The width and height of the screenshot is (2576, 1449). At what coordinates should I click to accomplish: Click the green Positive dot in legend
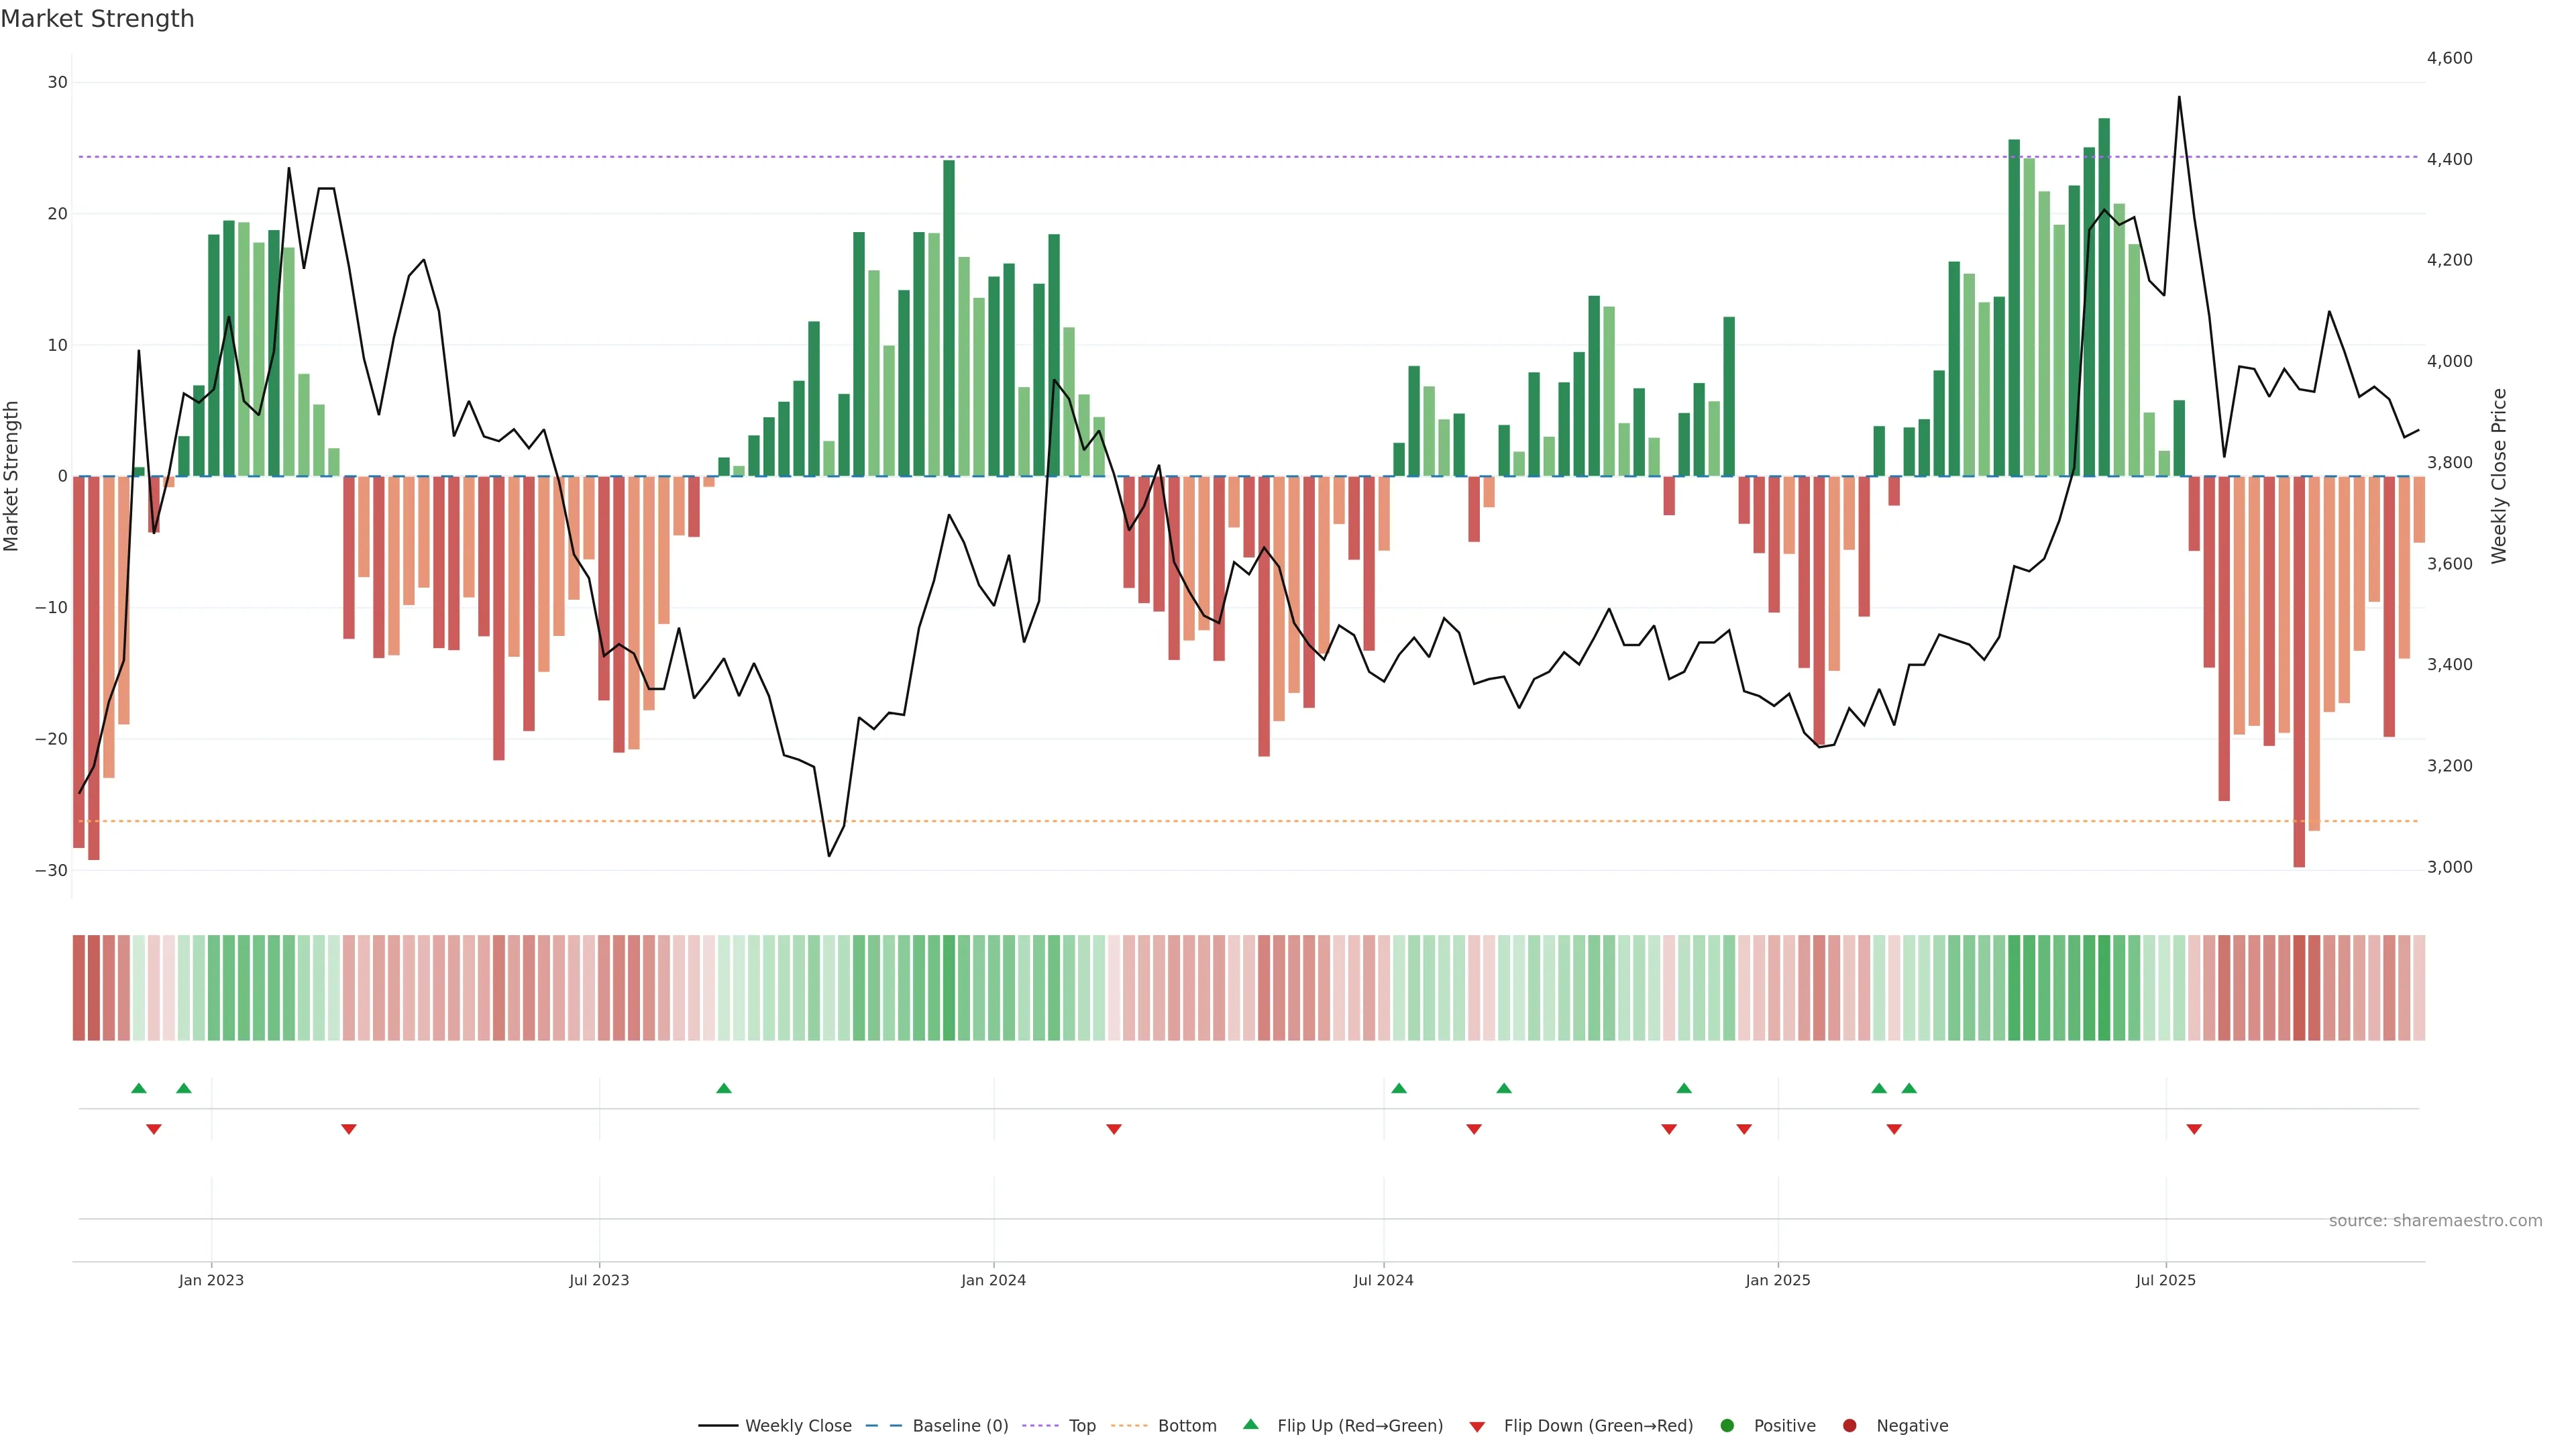(1727, 1426)
